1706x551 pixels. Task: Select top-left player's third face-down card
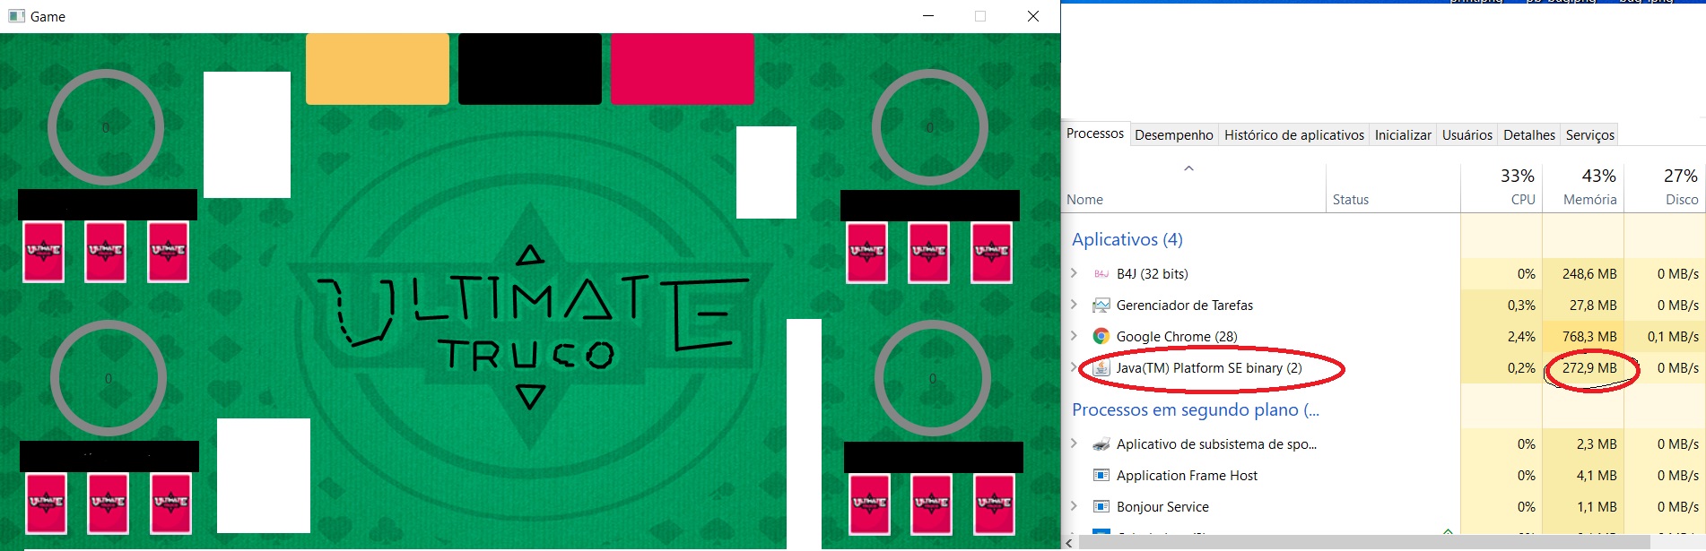(169, 252)
